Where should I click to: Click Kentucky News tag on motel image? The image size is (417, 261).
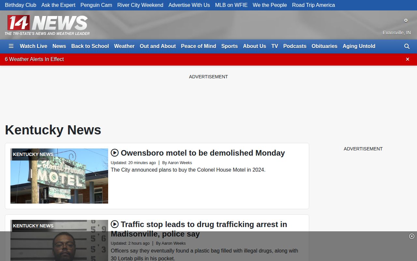(x=33, y=154)
